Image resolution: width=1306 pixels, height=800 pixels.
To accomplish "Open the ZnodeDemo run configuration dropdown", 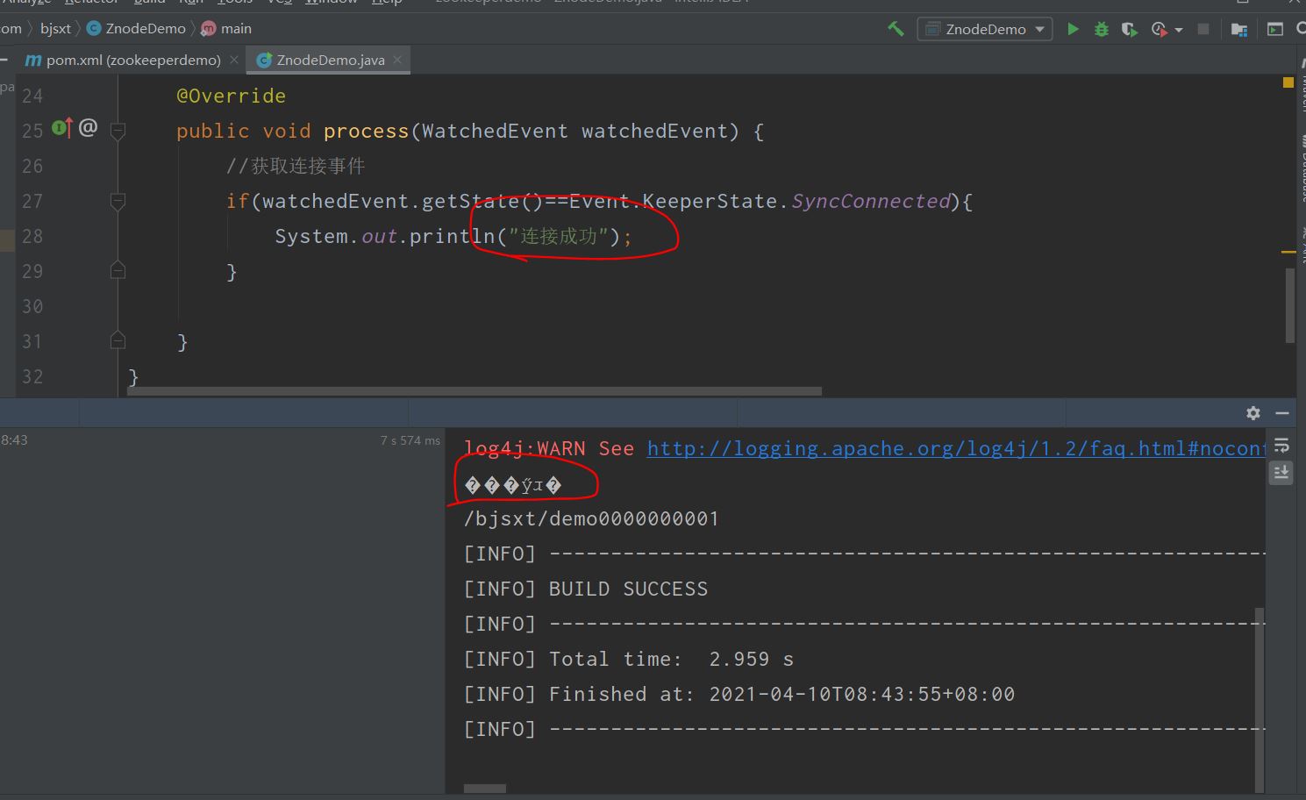I will pos(984,29).
